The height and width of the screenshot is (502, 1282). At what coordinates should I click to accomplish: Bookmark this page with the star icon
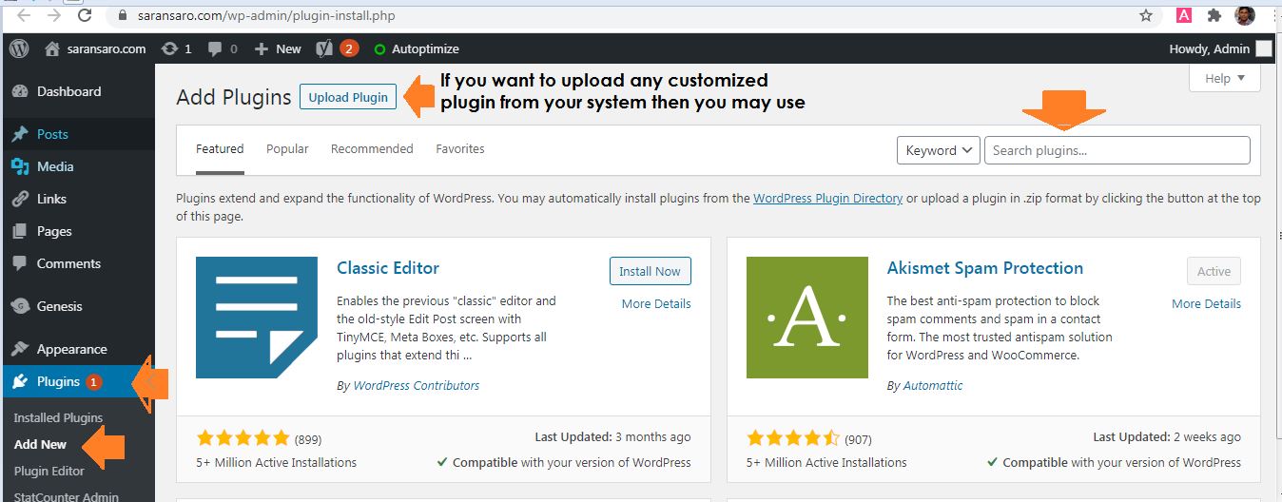pyautogui.click(x=1146, y=15)
